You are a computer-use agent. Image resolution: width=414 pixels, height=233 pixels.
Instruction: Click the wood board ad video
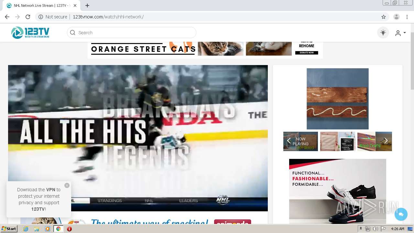[x=338, y=99]
